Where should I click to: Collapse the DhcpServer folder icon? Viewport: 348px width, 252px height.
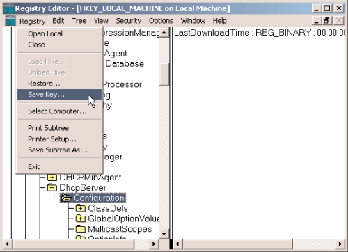(52, 188)
